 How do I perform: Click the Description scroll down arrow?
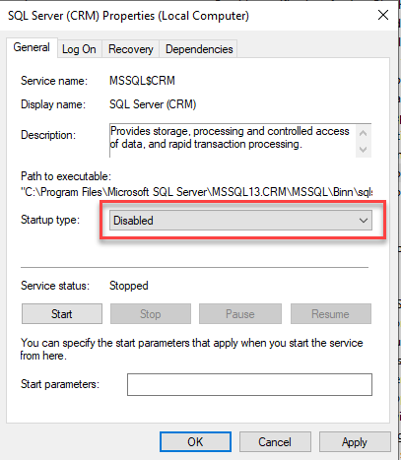coord(364,150)
